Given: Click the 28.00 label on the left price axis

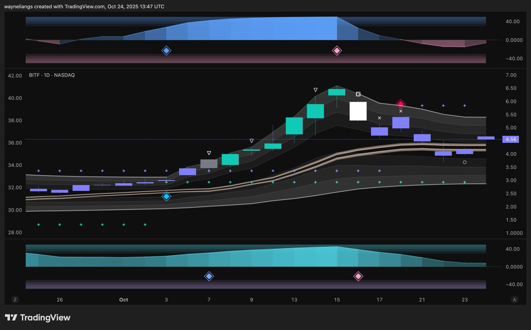Looking at the screenshot, I should click(x=15, y=232).
